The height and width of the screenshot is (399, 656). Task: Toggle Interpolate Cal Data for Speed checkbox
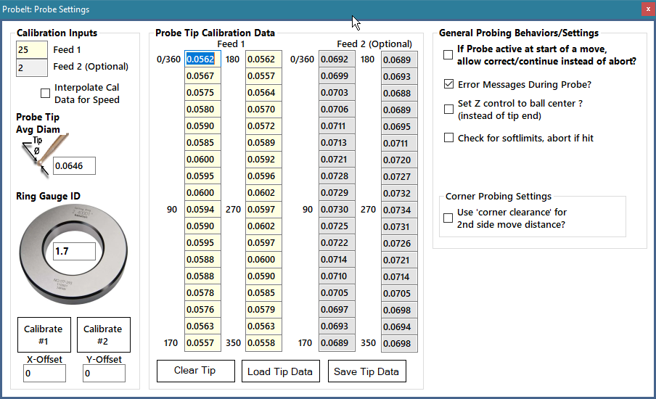(45, 94)
